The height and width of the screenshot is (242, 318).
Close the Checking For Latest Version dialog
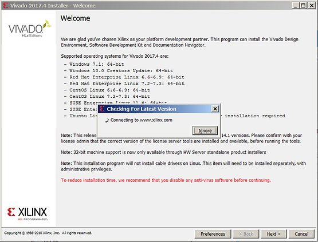point(215,109)
